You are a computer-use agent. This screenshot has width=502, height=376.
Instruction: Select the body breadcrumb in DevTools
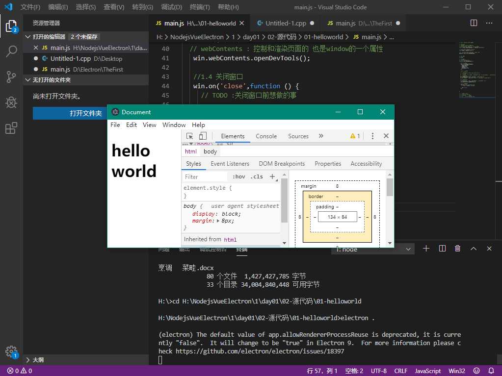(x=210, y=151)
